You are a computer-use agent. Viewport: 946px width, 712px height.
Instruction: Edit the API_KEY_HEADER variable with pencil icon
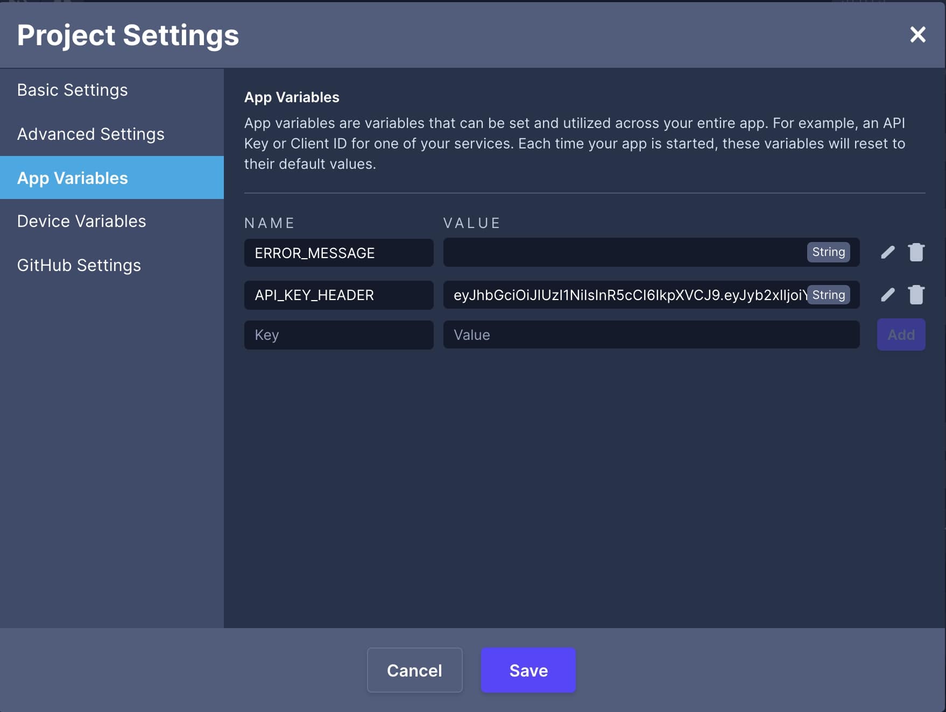[x=888, y=295]
